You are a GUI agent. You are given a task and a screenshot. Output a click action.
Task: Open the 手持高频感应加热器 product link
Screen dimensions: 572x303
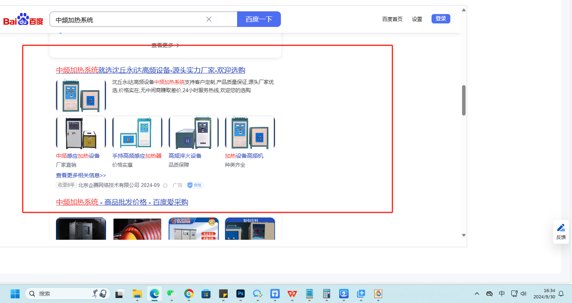tap(137, 156)
